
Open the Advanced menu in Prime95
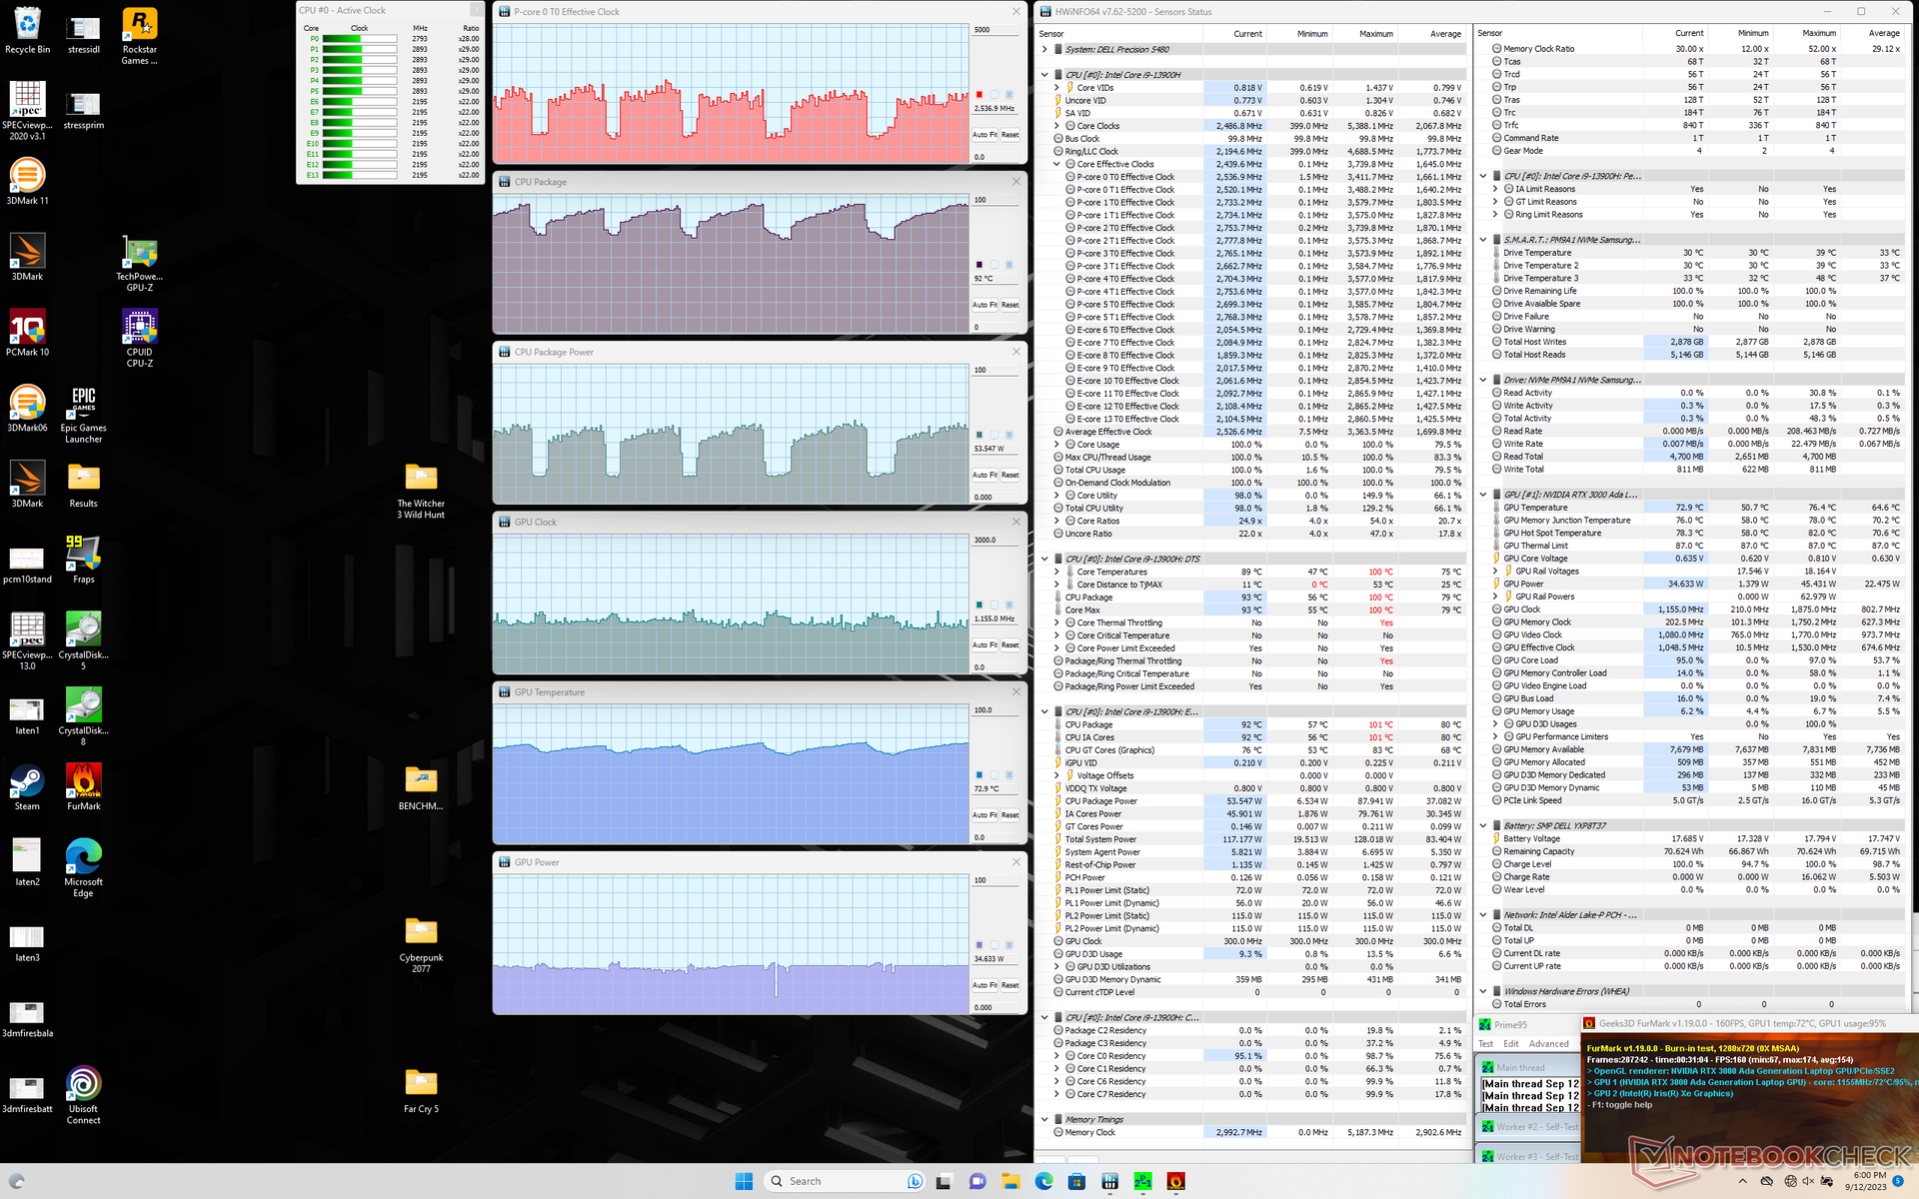pyautogui.click(x=1548, y=1044)
